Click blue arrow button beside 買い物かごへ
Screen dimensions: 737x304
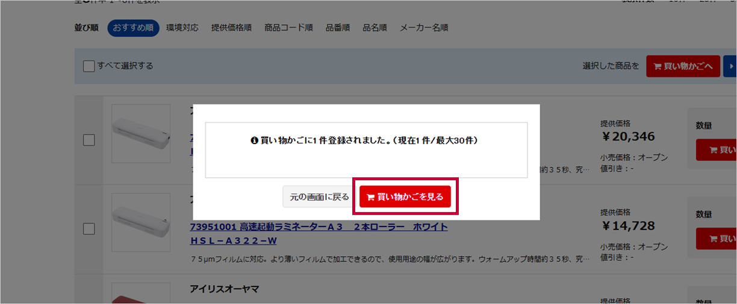730,66
